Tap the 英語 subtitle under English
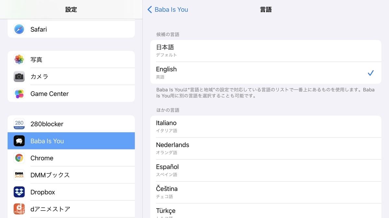389x218 pixels. click(x=160, y=77)
